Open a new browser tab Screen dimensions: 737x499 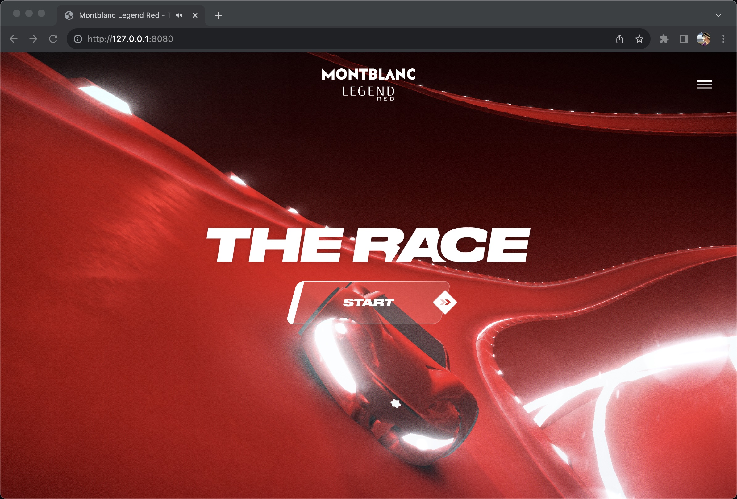[218, 15]
